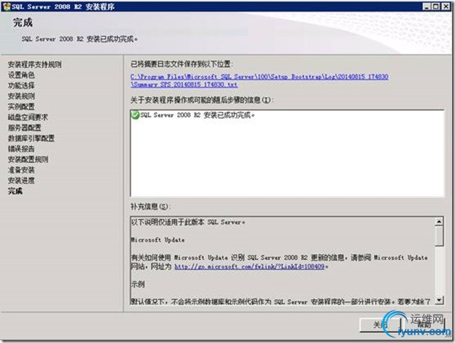Viewport: 455px width, 343px height.
Task: Select the 安装程序支持规则 step in sidebar
Action: click(x=35, y=64)
